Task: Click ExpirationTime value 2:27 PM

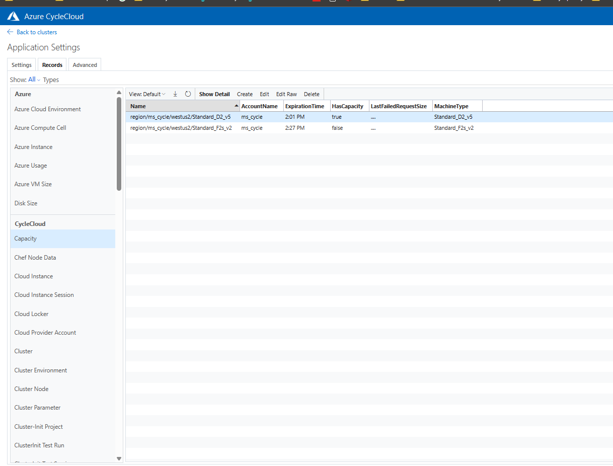Action: coord(295,128)
